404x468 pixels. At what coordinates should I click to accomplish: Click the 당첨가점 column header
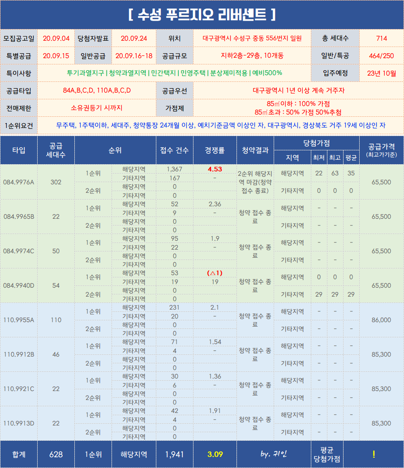[317, 143]
